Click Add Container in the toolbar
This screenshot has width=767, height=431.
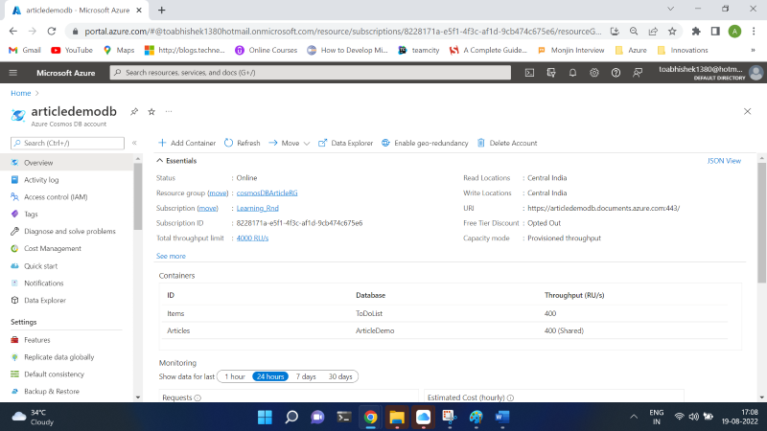(x=187, y=143)
